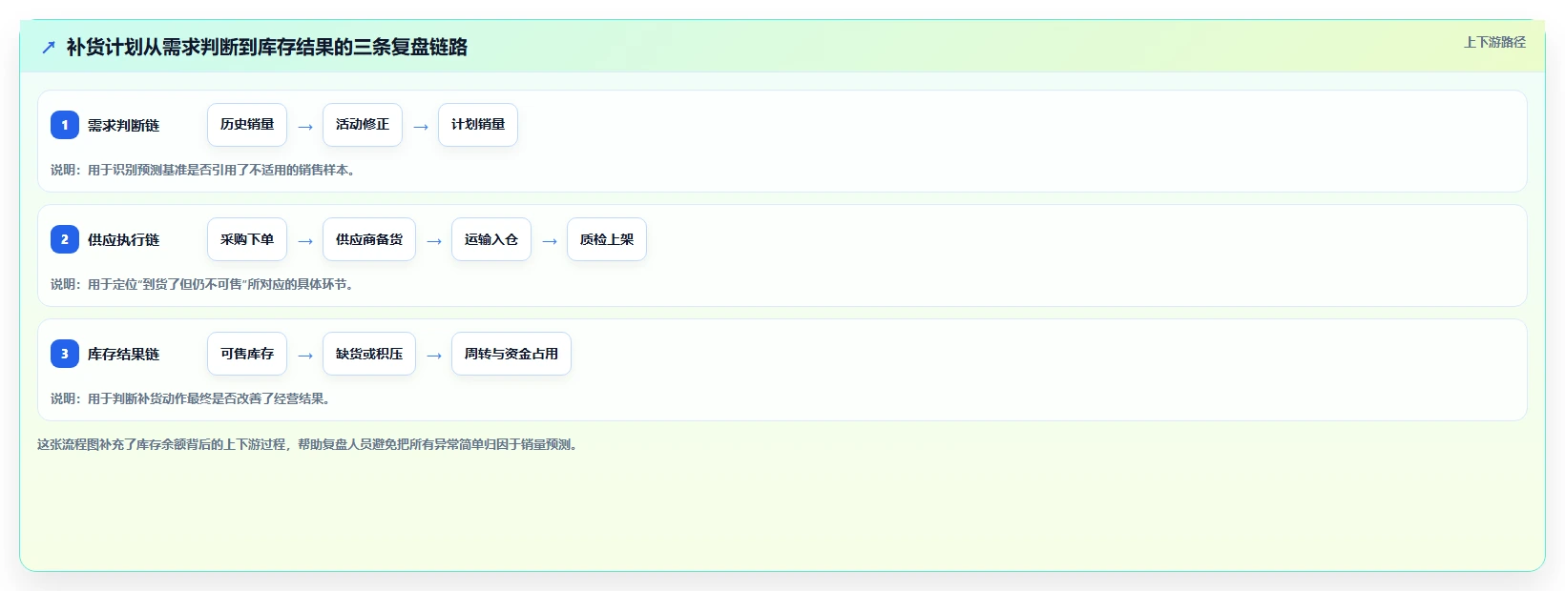1565x591 pixels.
Task: Click the number 3 badge
Action: [65, 354]
